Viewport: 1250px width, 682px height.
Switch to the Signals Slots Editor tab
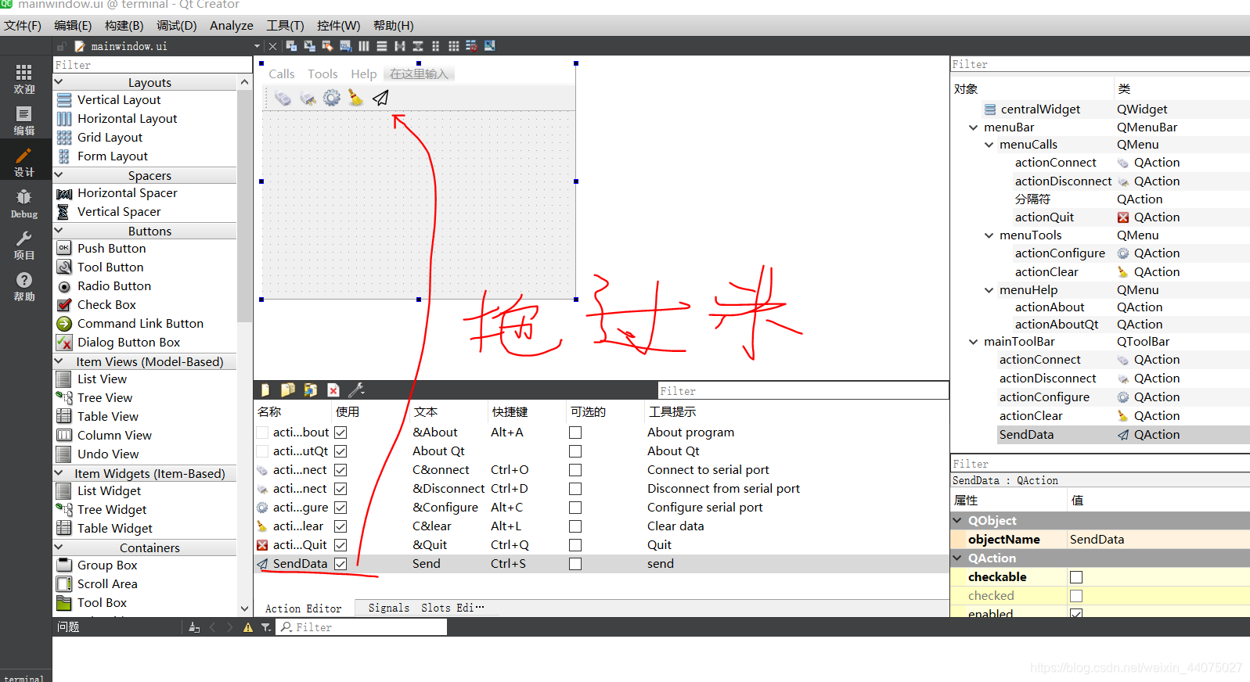(x=426, y=608)
